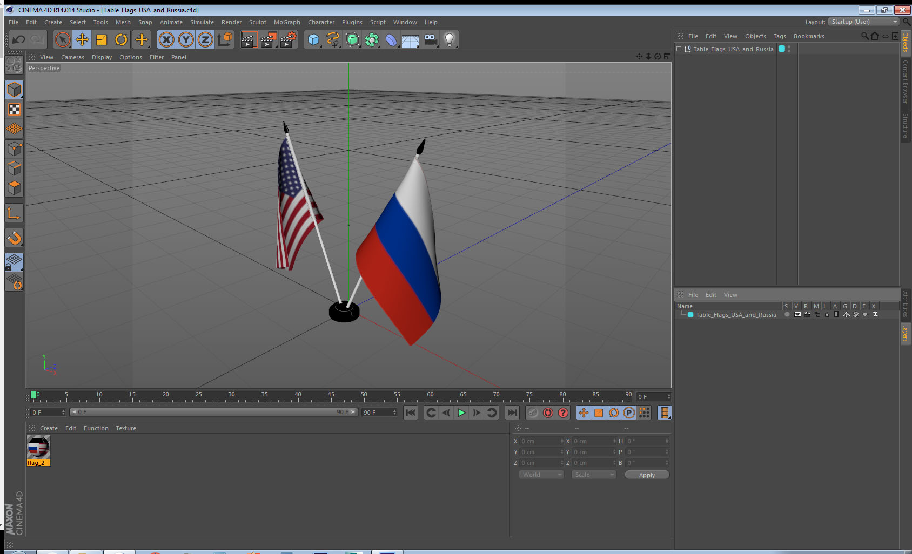The image size is (912, 554).
Task: Open Object Manager Tags menu
Action: [x=780, y=36]
